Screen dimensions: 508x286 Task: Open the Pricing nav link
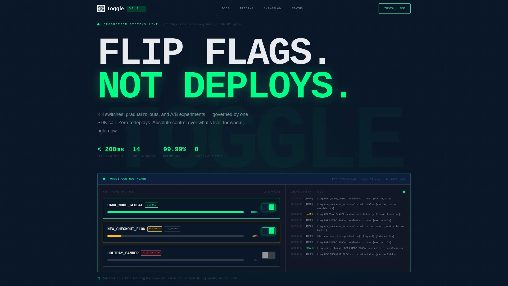[x=247, y=8]
